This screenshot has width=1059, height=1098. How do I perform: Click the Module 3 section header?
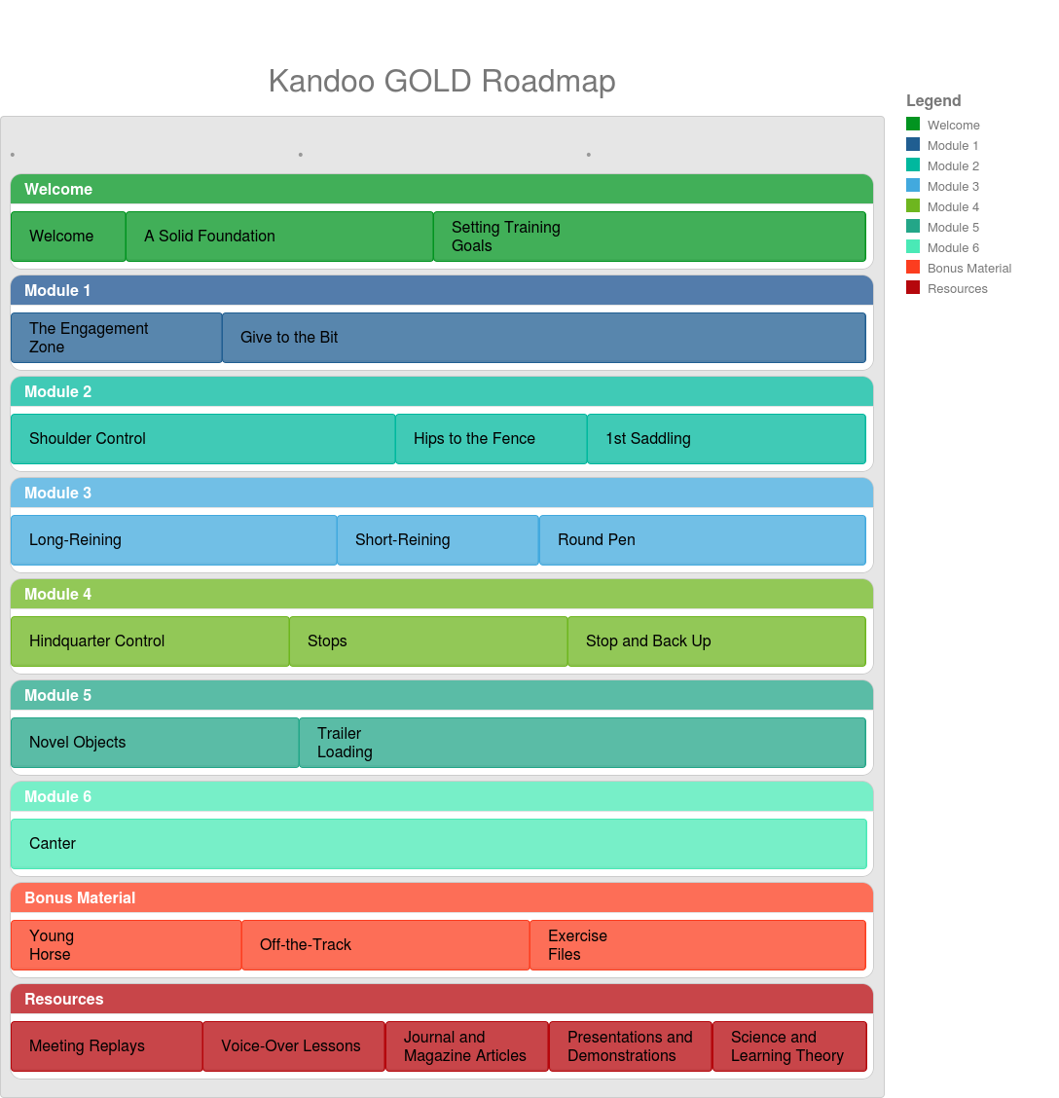[x=442, y=493]
